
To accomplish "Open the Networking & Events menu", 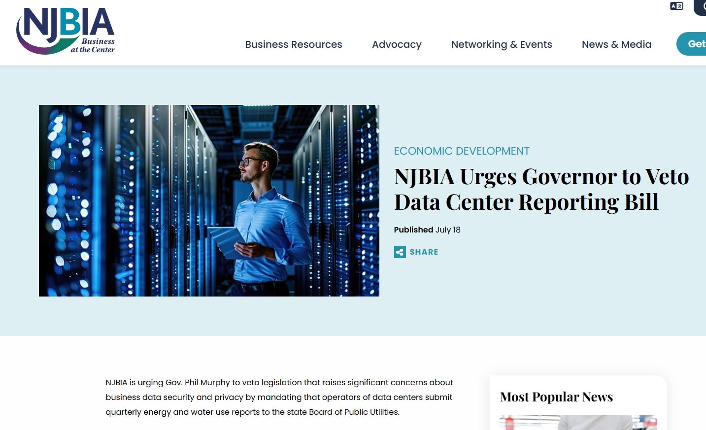I will pyautogui.click(x=502, y=44).
